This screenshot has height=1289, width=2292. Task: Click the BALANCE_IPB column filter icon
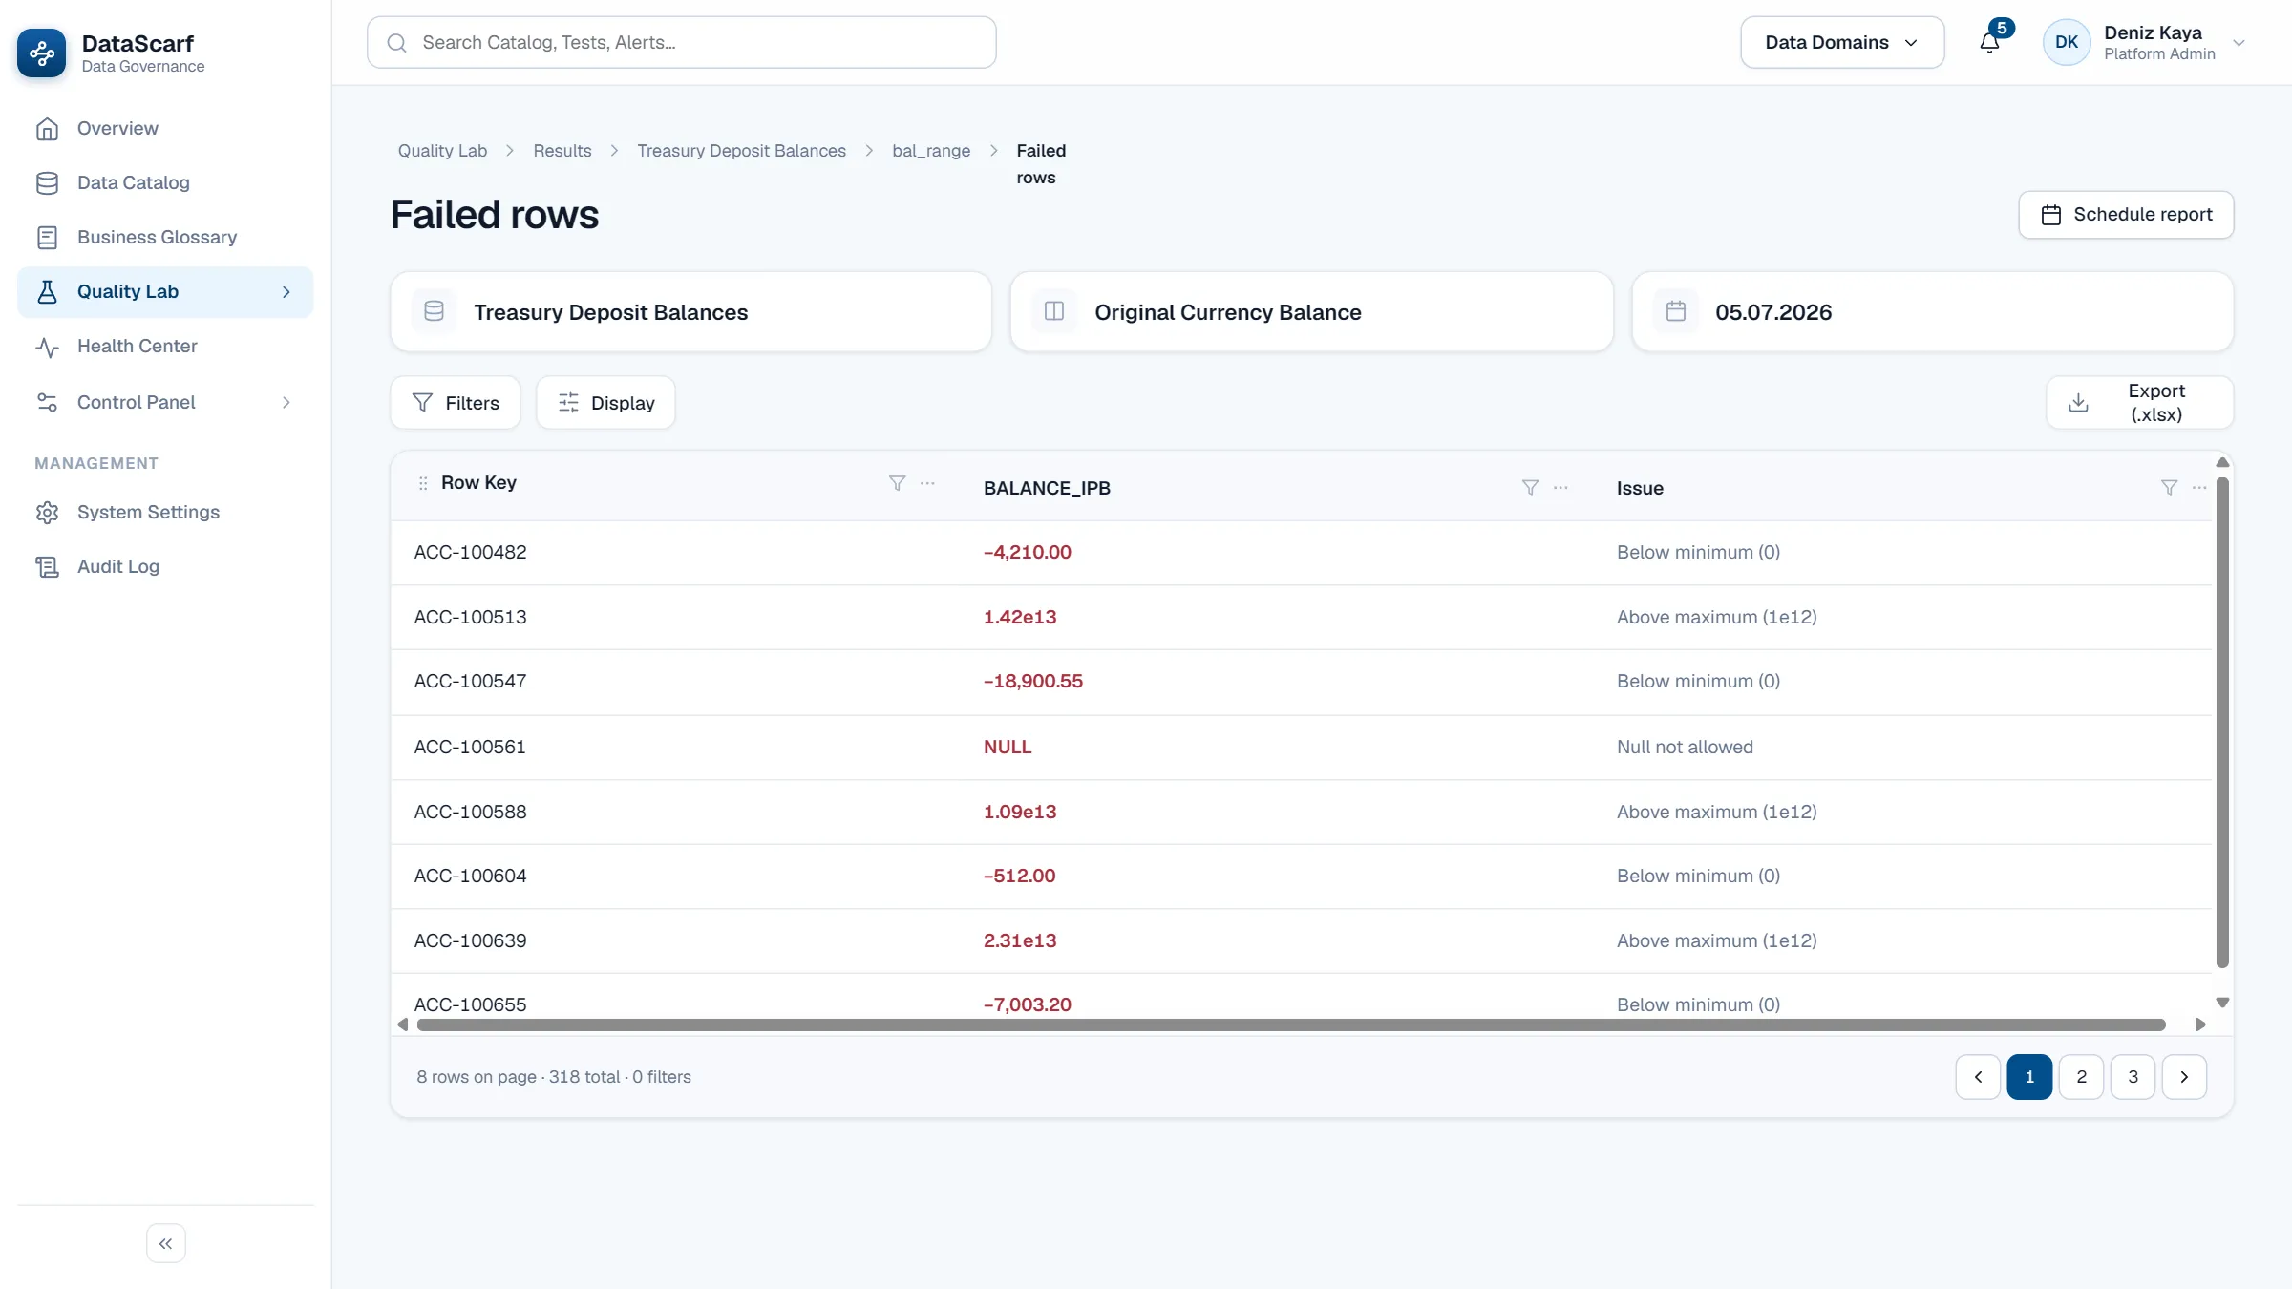(1530, 488)
